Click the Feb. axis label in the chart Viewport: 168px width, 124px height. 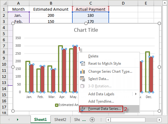41,97
